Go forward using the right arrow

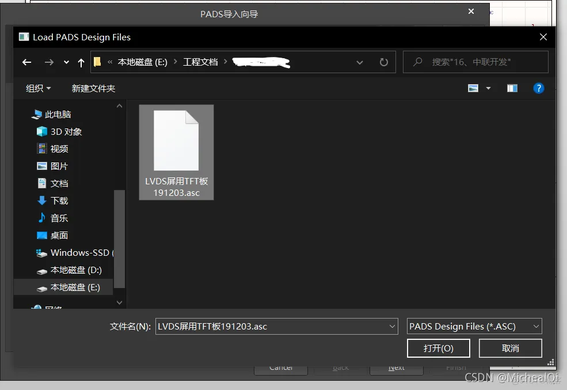pos(49,62)
